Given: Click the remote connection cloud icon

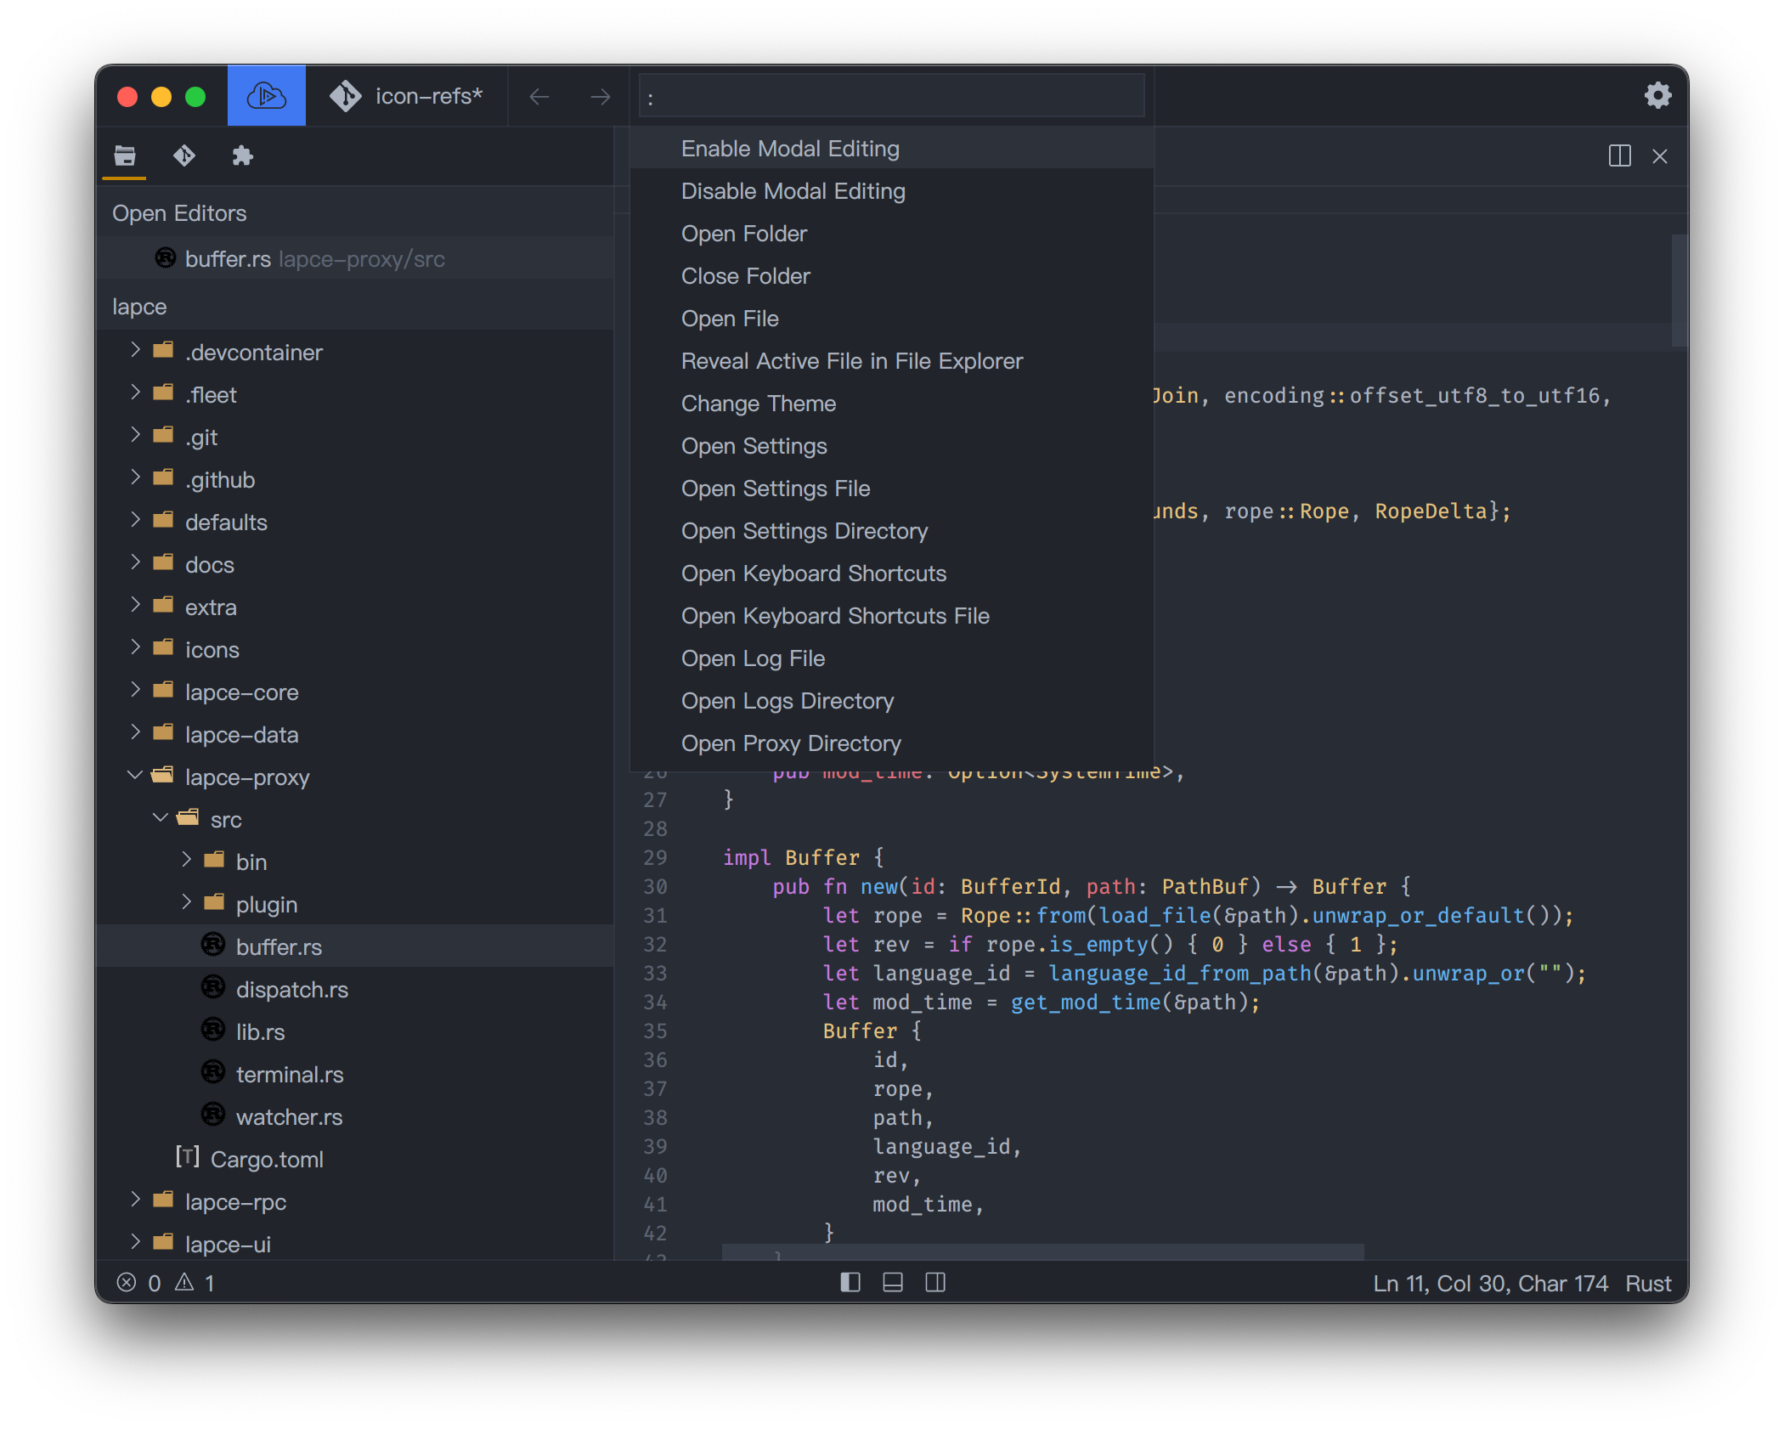Looking at the screenshot, I should tap(266, 96).
